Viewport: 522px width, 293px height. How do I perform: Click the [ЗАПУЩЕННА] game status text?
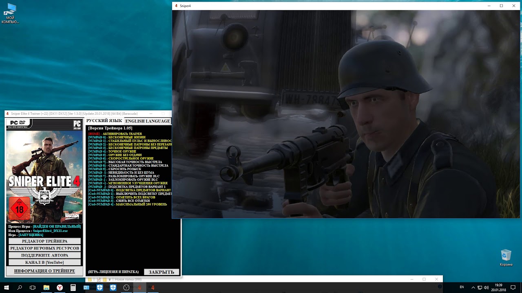[31, 235]
